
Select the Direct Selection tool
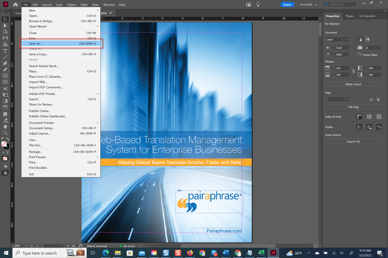[5, 25]
